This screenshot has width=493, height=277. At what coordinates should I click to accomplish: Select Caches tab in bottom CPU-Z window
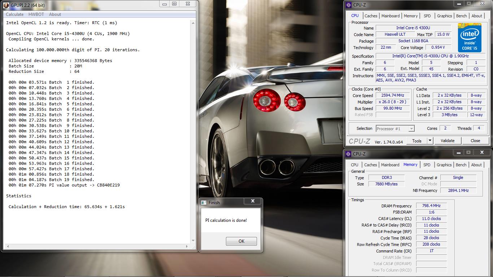370,165
